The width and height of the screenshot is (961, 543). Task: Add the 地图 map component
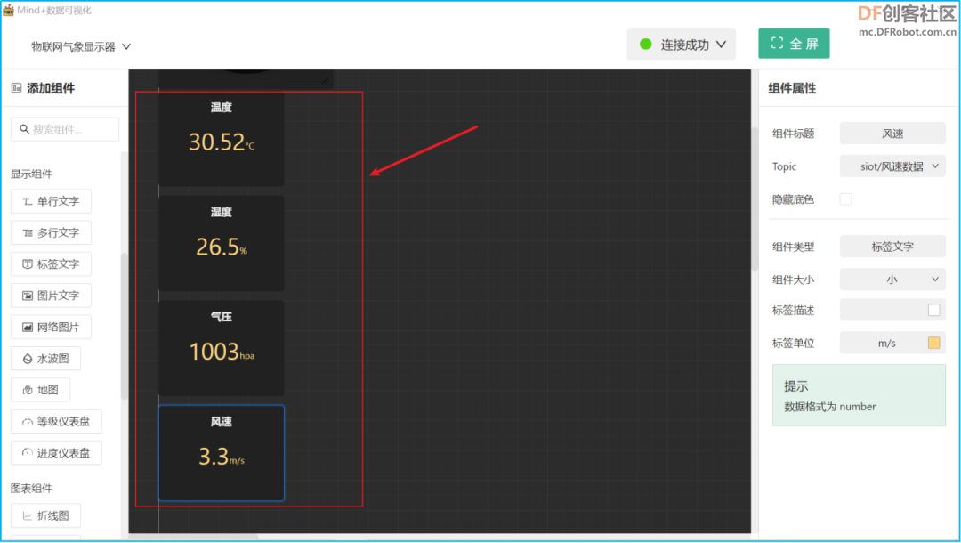point(40,390)
